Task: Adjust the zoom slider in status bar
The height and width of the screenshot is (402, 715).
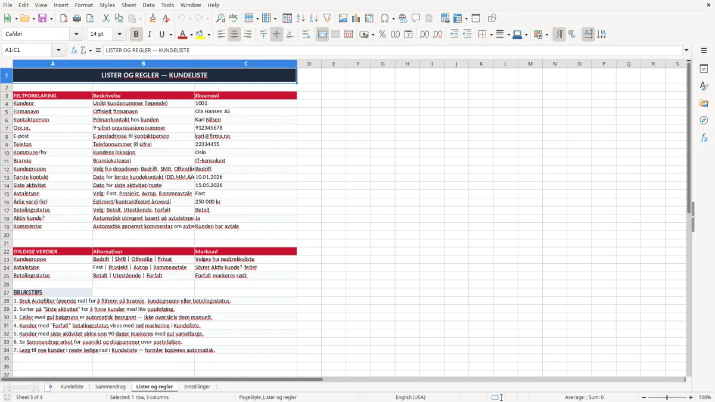Action: point(667,397)
